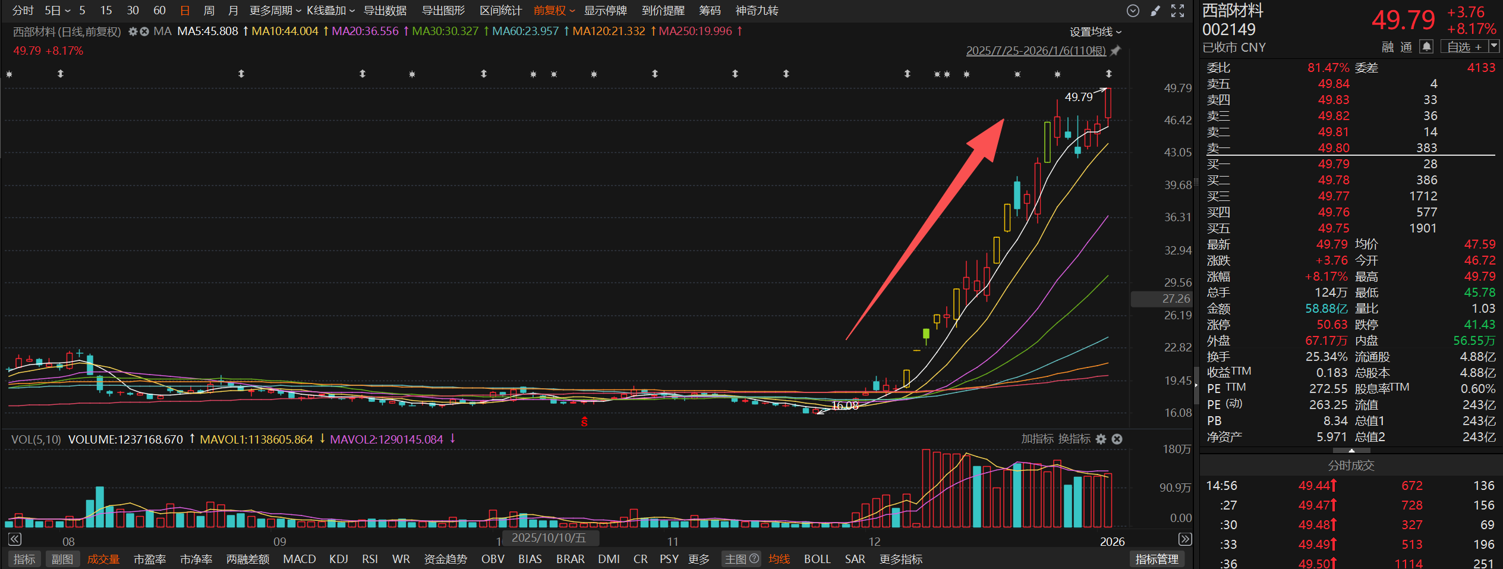1503x569 pixels.
Task: Switch sub-chart to 资金趋势 indicator
Action: (446, 559)
